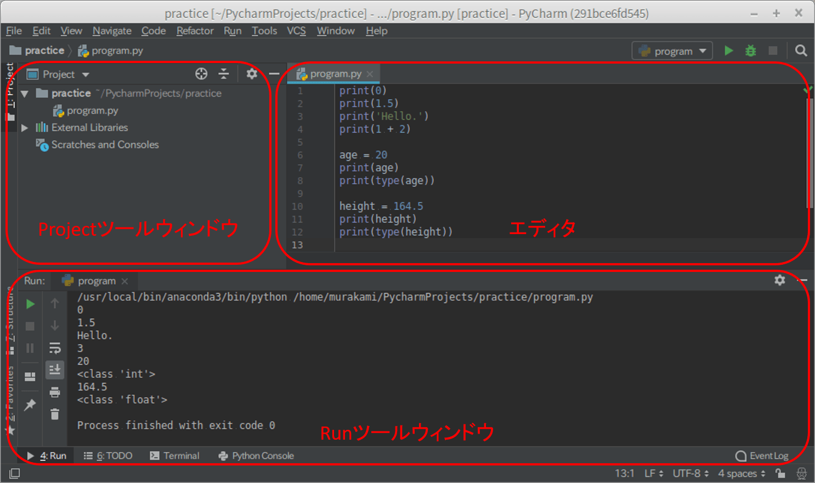Open Search Everywhere magnifier icon
The width and height of the screenshot is (815, 483).
tap(801, 50)
